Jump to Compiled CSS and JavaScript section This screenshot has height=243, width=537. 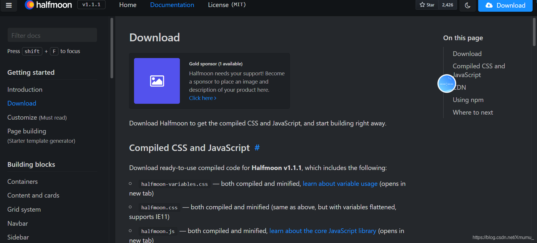pos(479,70)
